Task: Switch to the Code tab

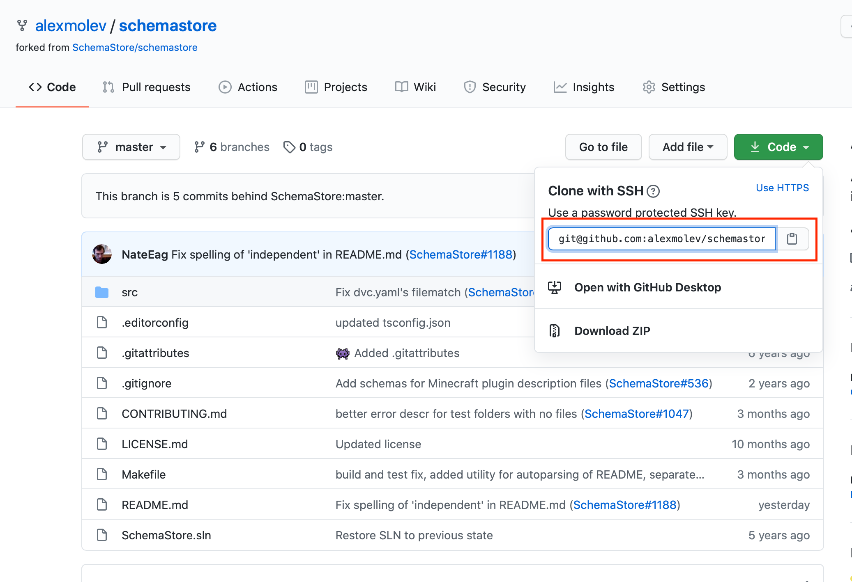Action: point(52,87)
